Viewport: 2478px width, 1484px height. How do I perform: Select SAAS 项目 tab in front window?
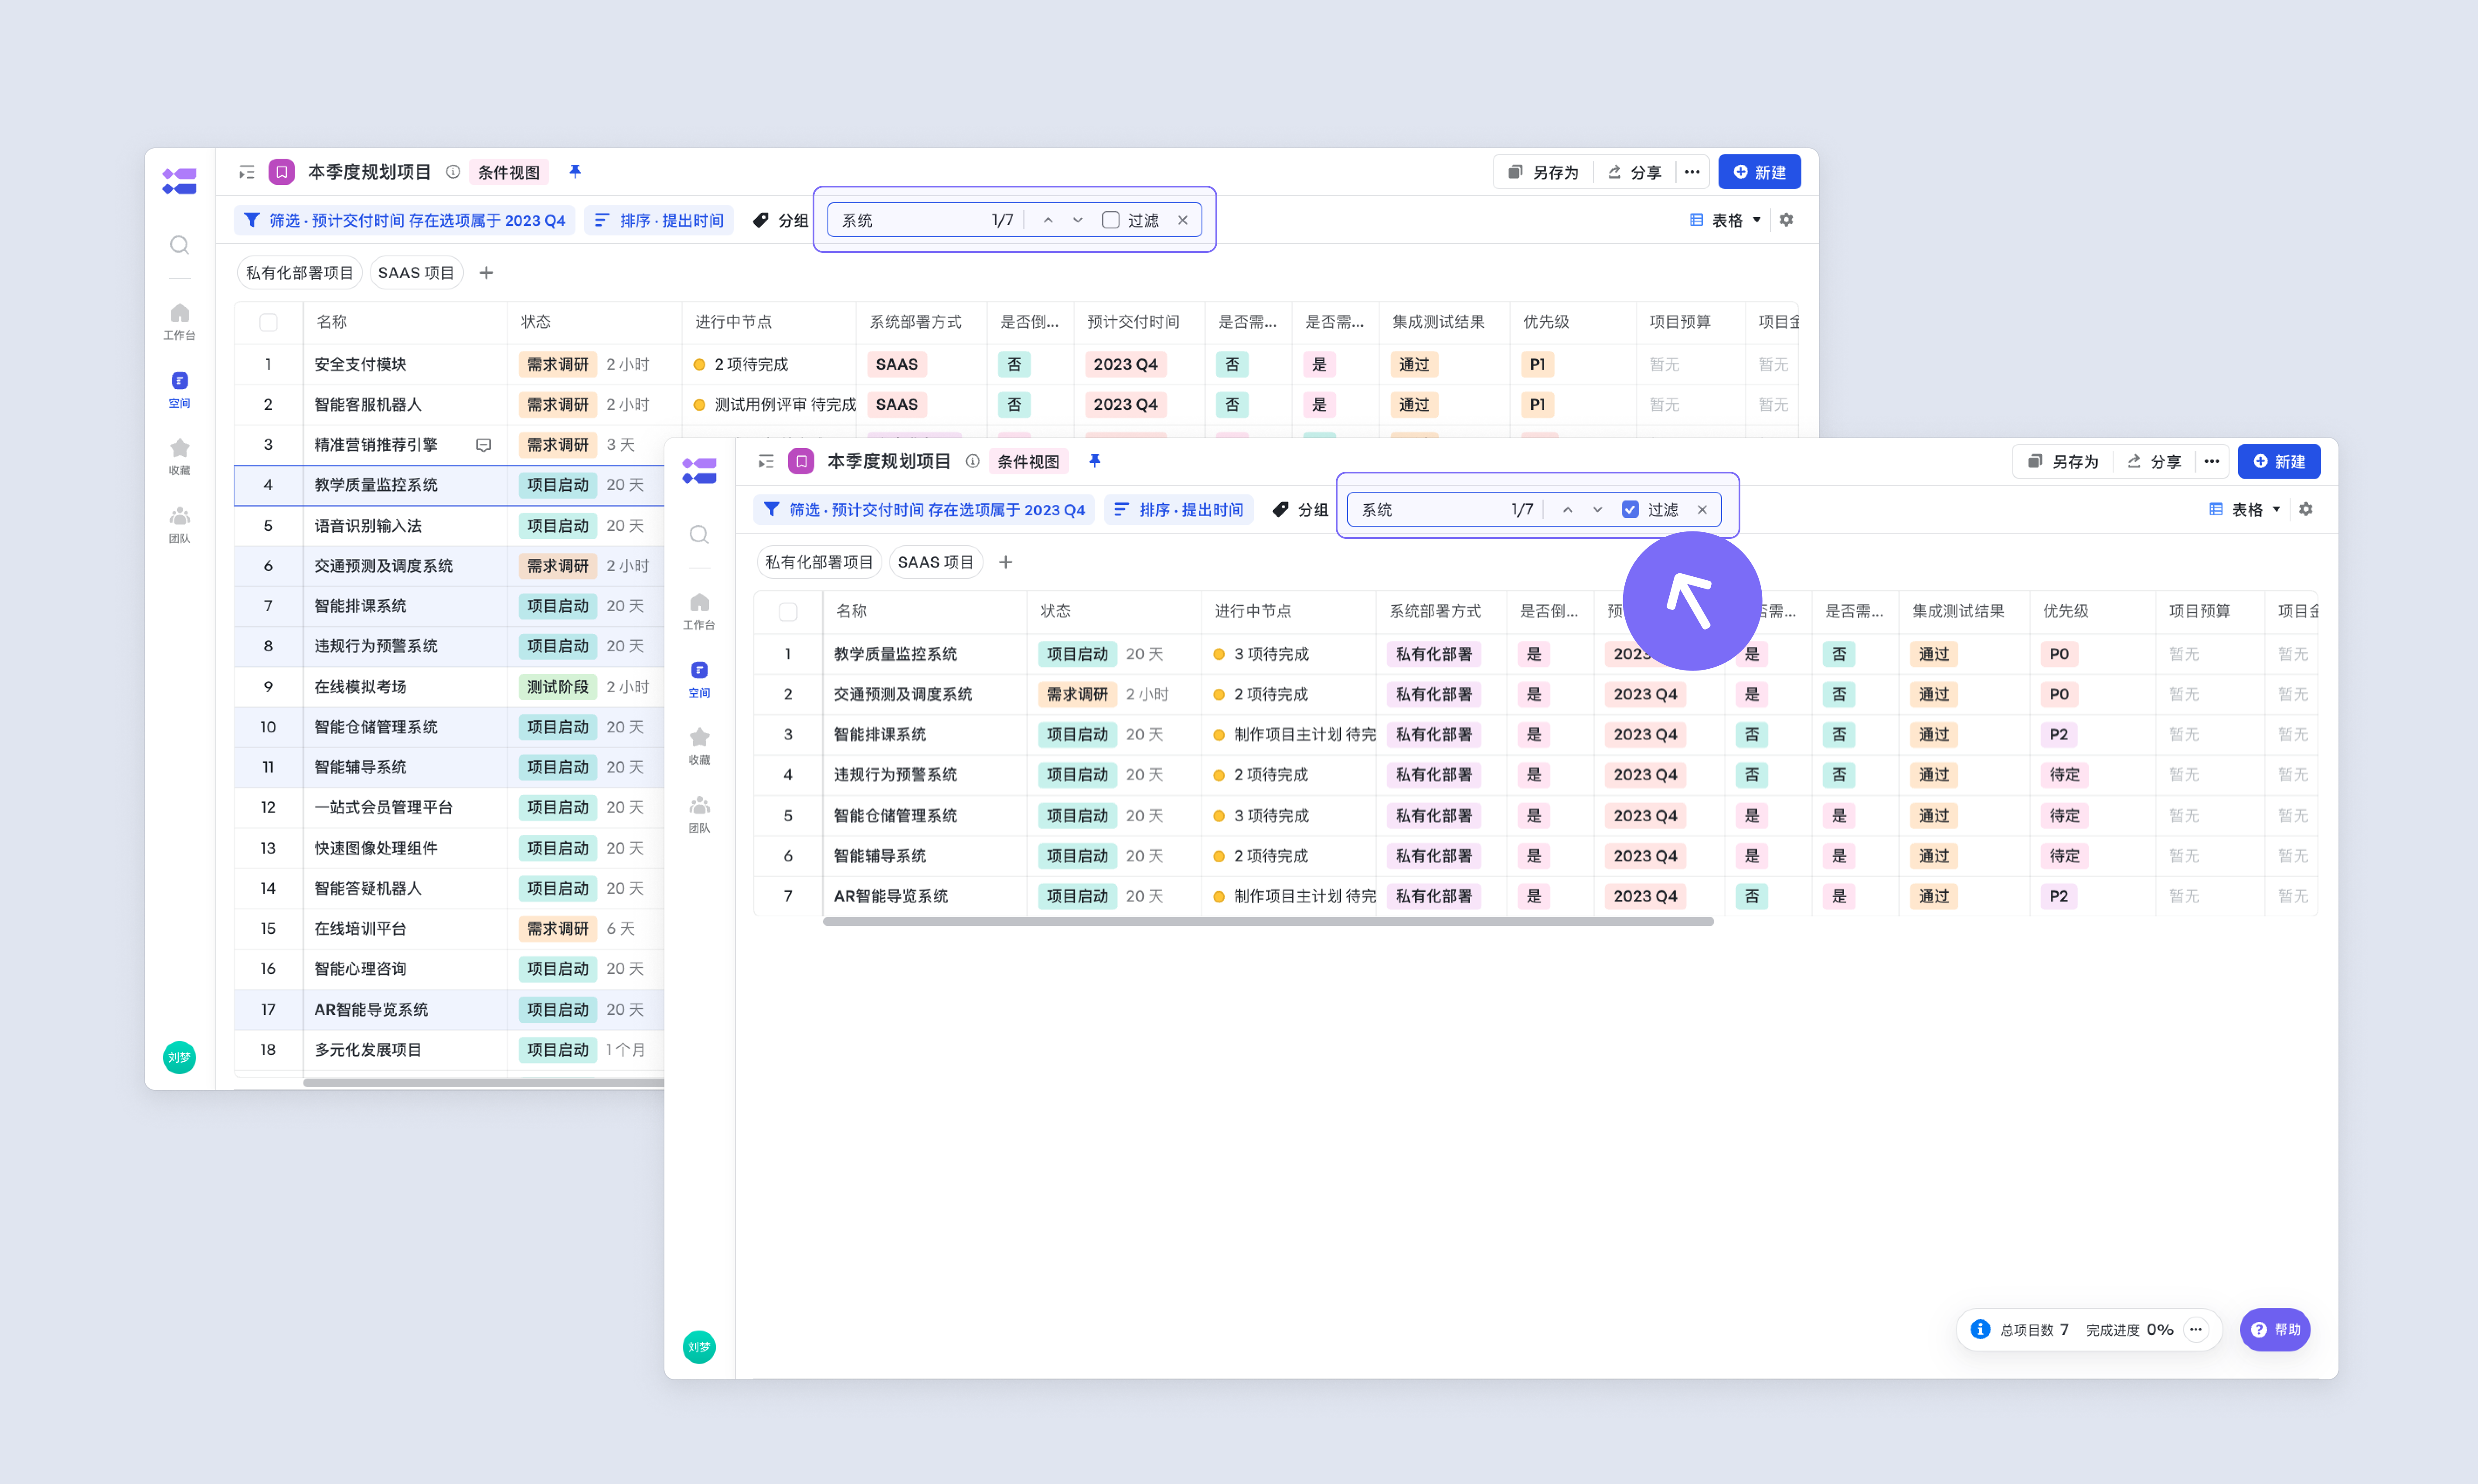coord(936,562)
